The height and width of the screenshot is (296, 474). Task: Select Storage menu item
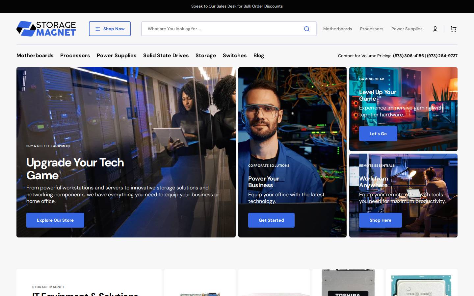206,56
